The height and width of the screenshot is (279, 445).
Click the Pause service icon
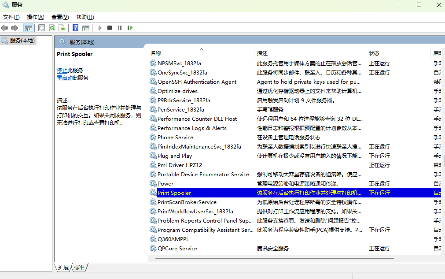click(x=120, y=28)
